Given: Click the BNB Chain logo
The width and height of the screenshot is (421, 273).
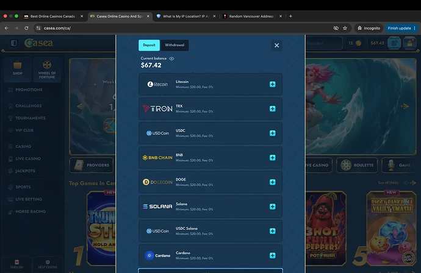Looking at the screenshot, I should point(157,158).
